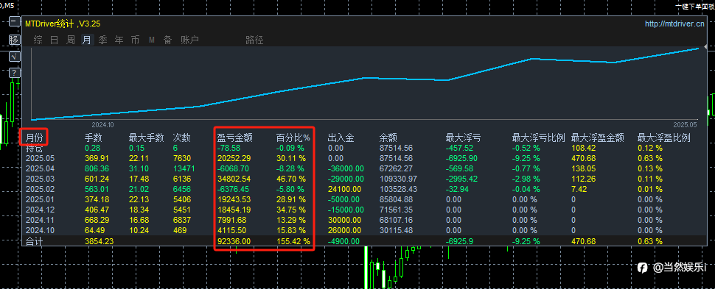This screenshot has width=715, height=289.
Task: Select the 2025.02 month row label
Action: pyautogui.click(x=40, y=189)
